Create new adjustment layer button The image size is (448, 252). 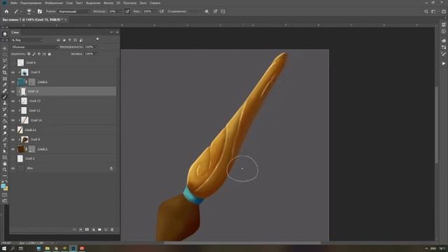coord(93,230)
